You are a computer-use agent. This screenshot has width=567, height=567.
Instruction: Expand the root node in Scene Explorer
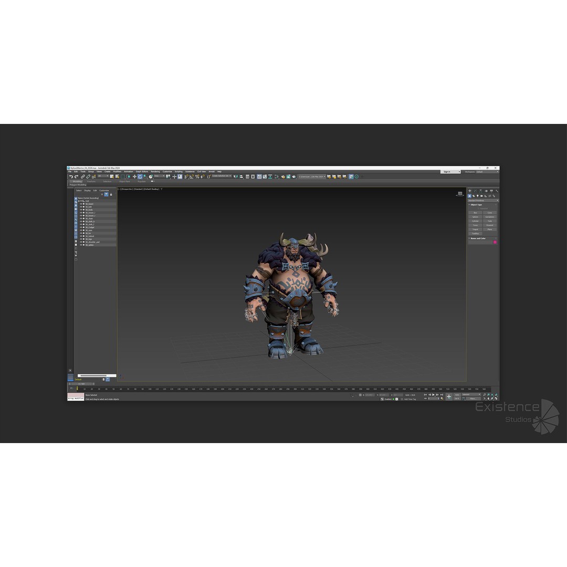coord(79,201)
